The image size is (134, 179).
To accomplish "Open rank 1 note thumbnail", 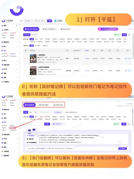I will point(33,59).
